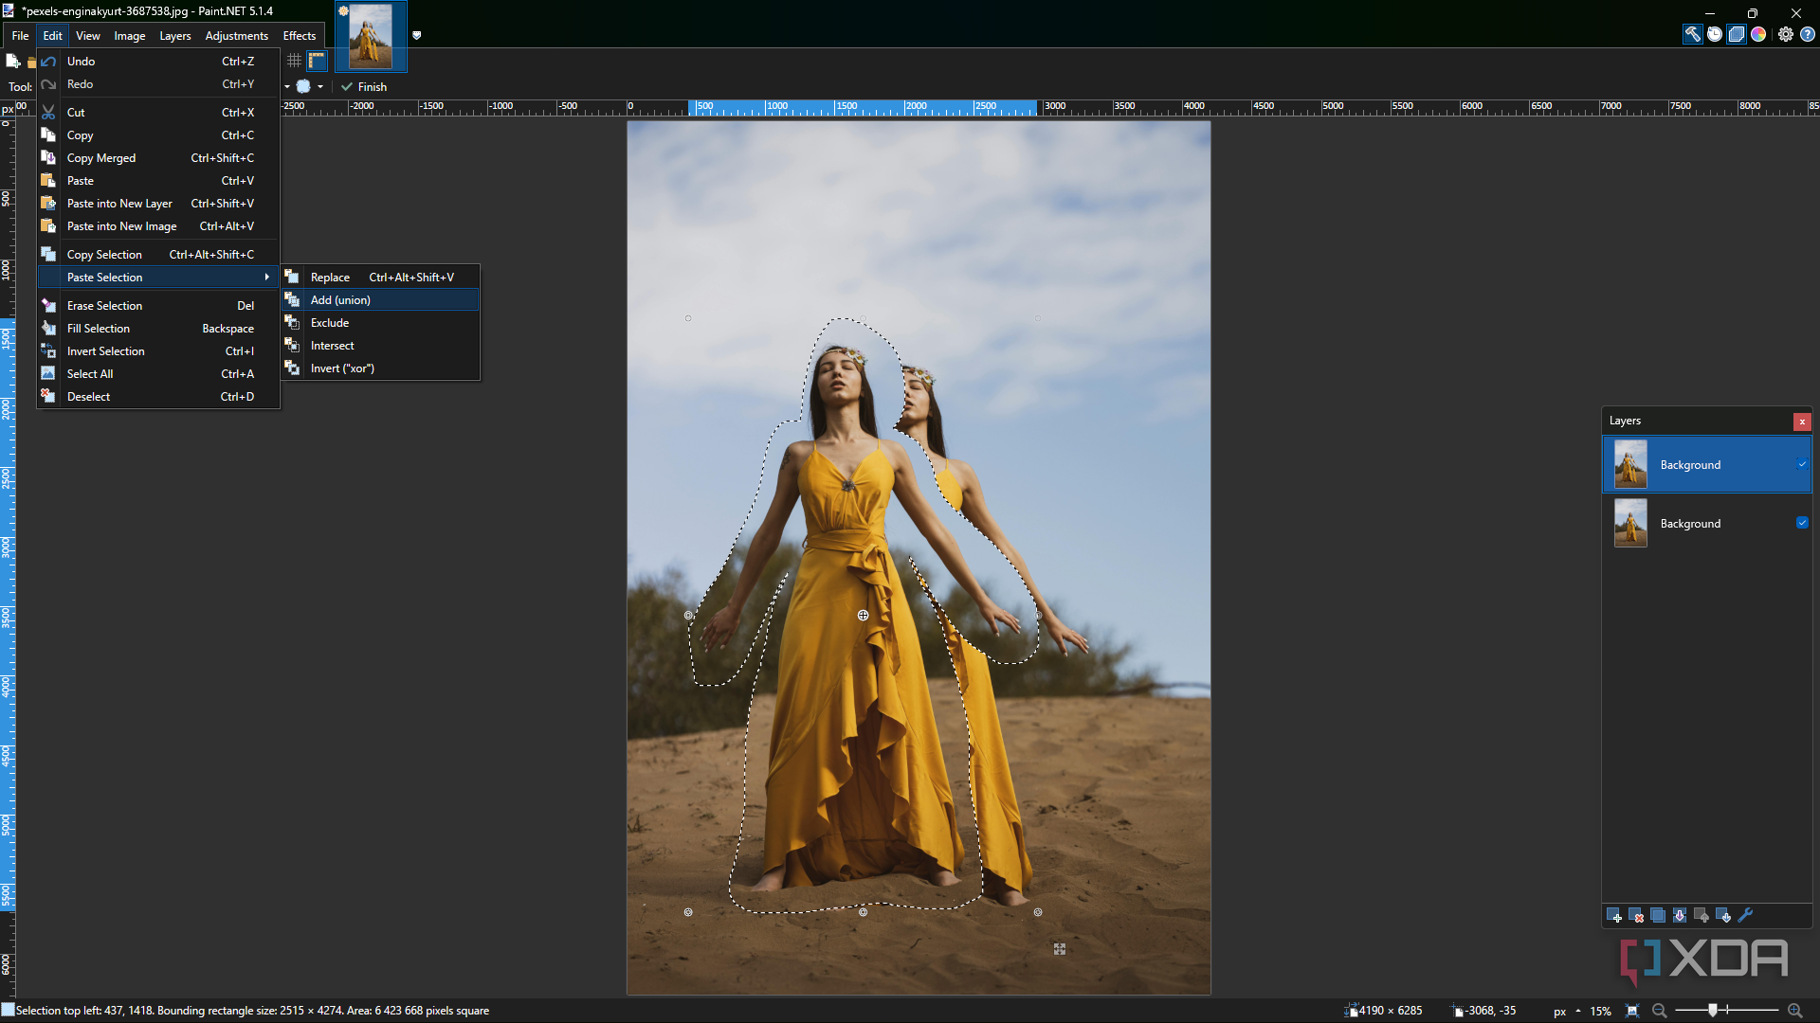Image resolution: width=1820 pixels, height=1023 pixels.
Task: Adjust the zoom slider handle
Action: (1713, 1011)
